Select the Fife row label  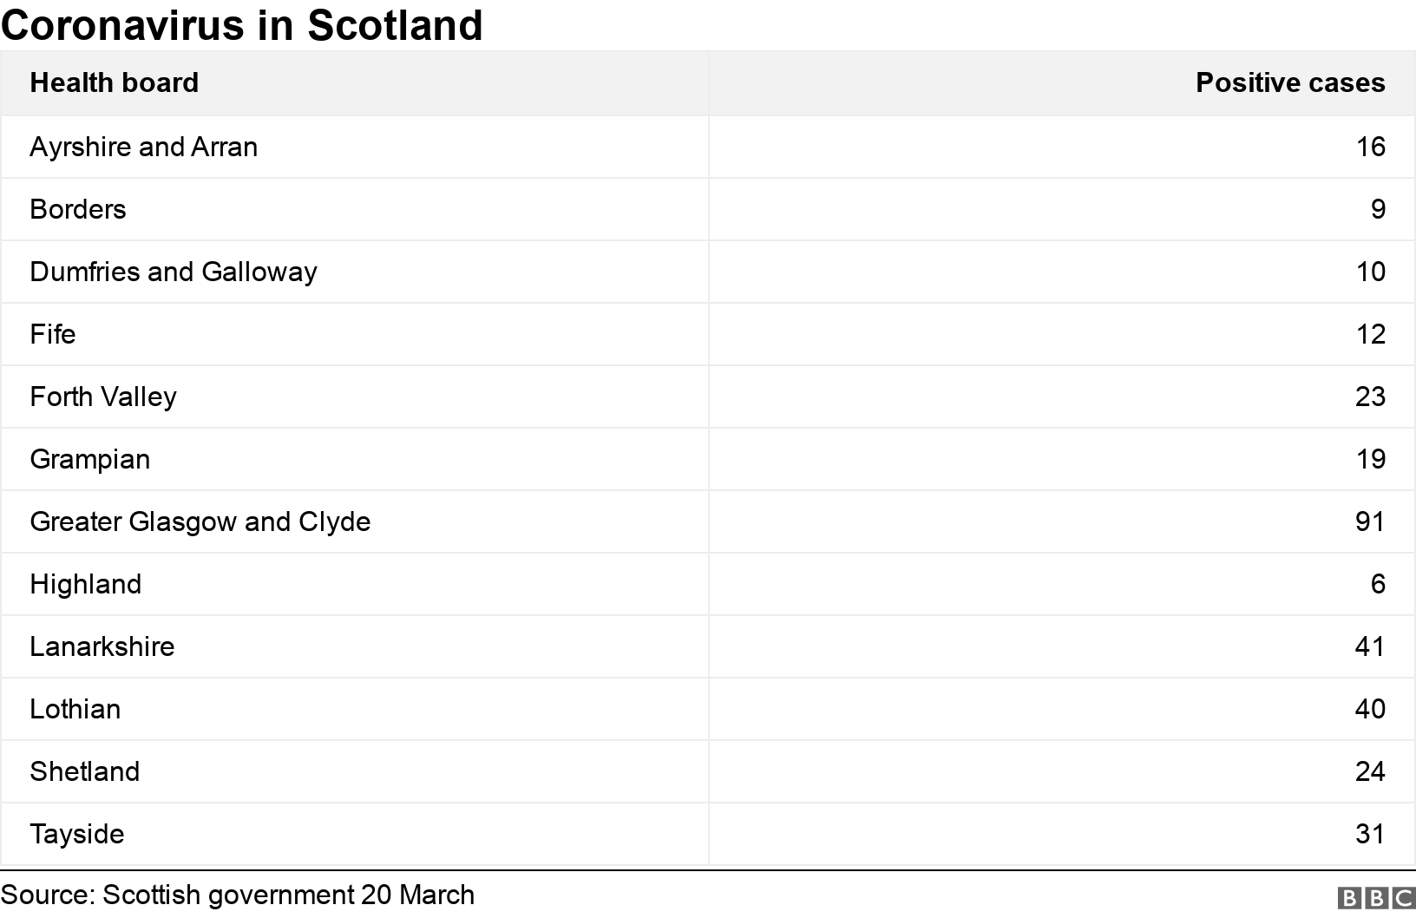[53, 334]
